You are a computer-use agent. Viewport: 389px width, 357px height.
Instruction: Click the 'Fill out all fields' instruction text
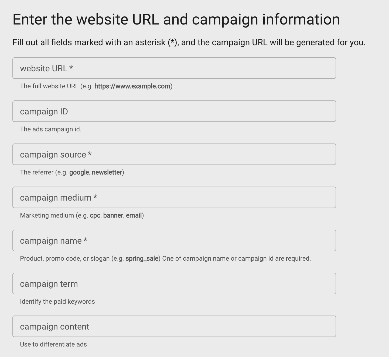[x=189, y=43]
